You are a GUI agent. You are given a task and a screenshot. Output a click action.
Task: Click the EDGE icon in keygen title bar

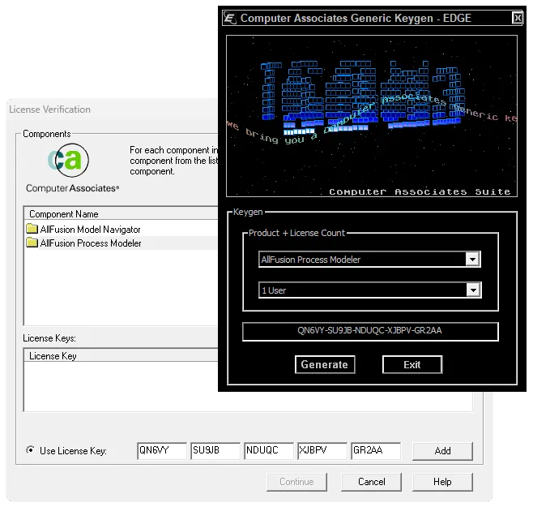230,18
